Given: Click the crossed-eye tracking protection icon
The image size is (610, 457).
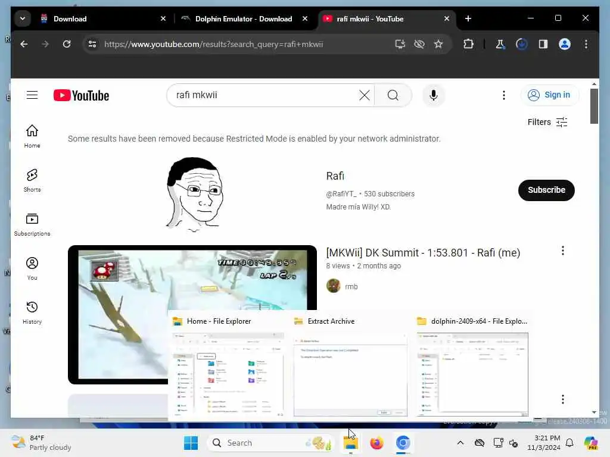Looking at the screenshot, I should pos(419,44).
